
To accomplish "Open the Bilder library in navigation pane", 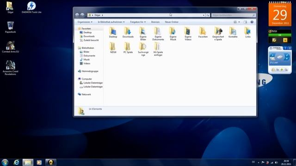I will pos(86,52).
